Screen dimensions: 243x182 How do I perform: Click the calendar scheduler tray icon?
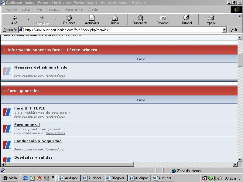(x=204, y=178)
